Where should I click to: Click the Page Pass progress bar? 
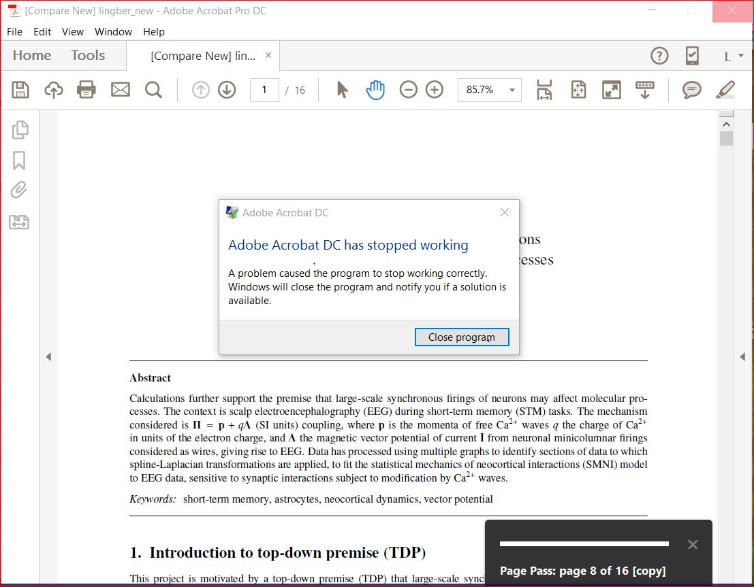coord(584,543)
